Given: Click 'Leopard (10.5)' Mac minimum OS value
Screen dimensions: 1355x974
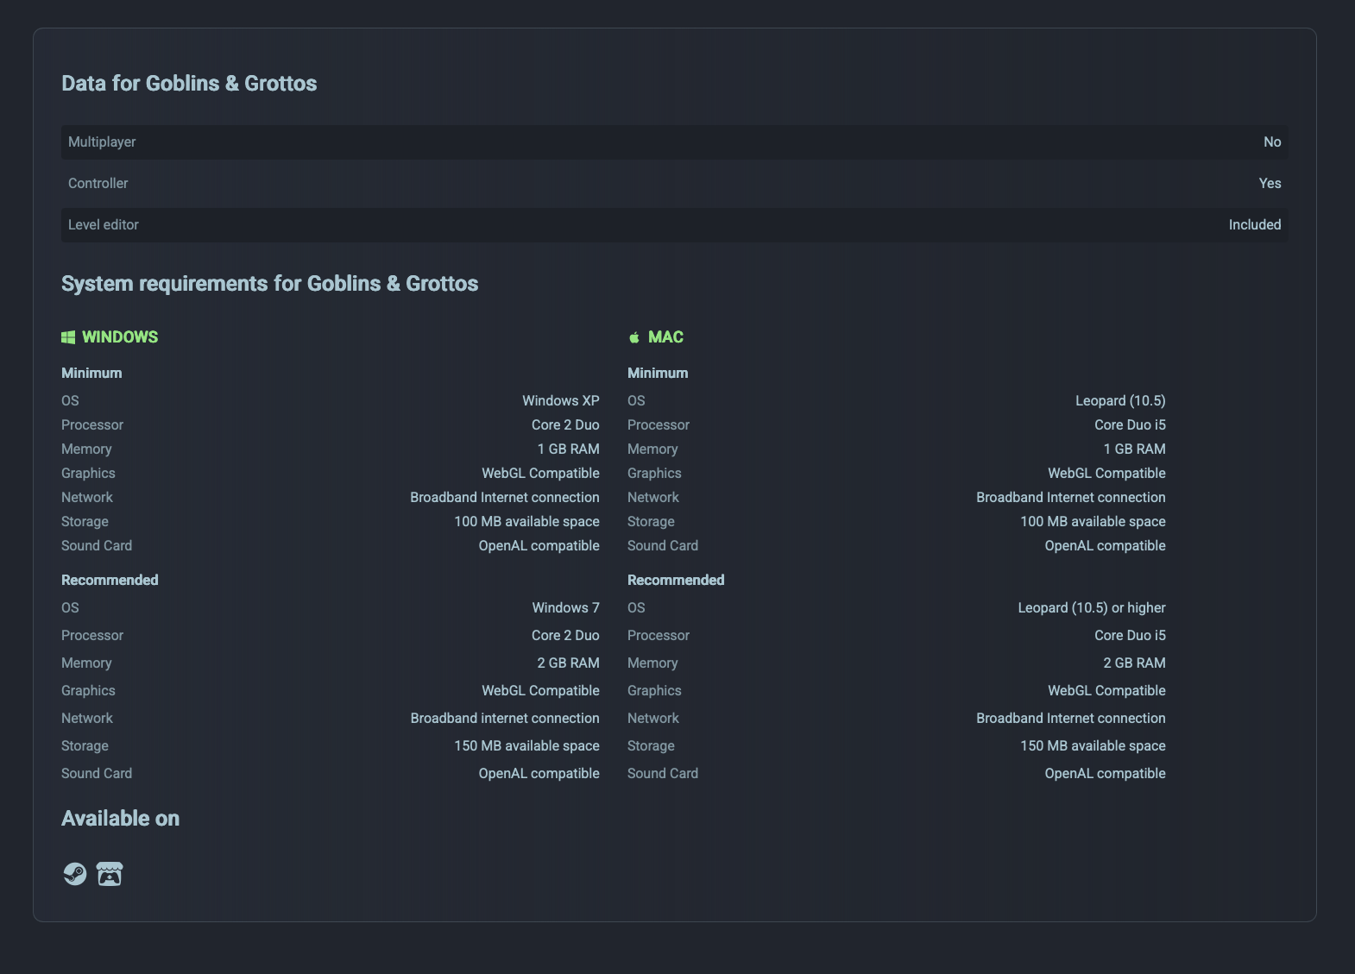Looking at the screenshot, I should (1120, 400).
